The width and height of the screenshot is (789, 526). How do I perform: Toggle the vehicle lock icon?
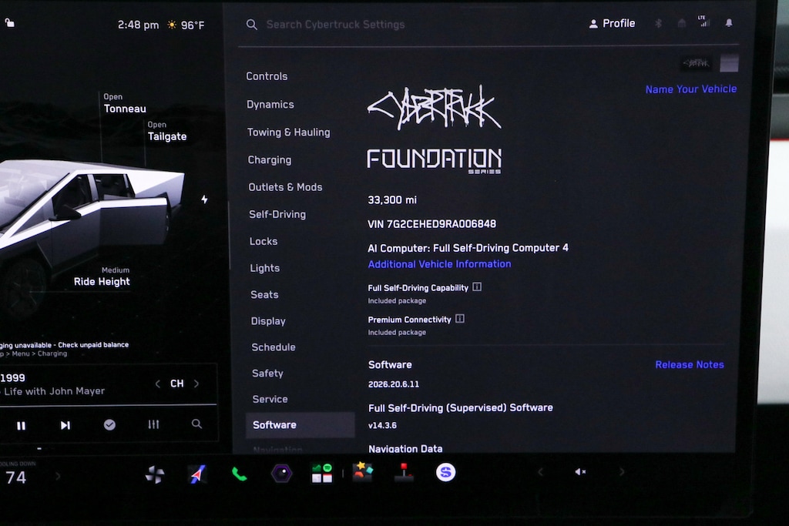(9, 22)
